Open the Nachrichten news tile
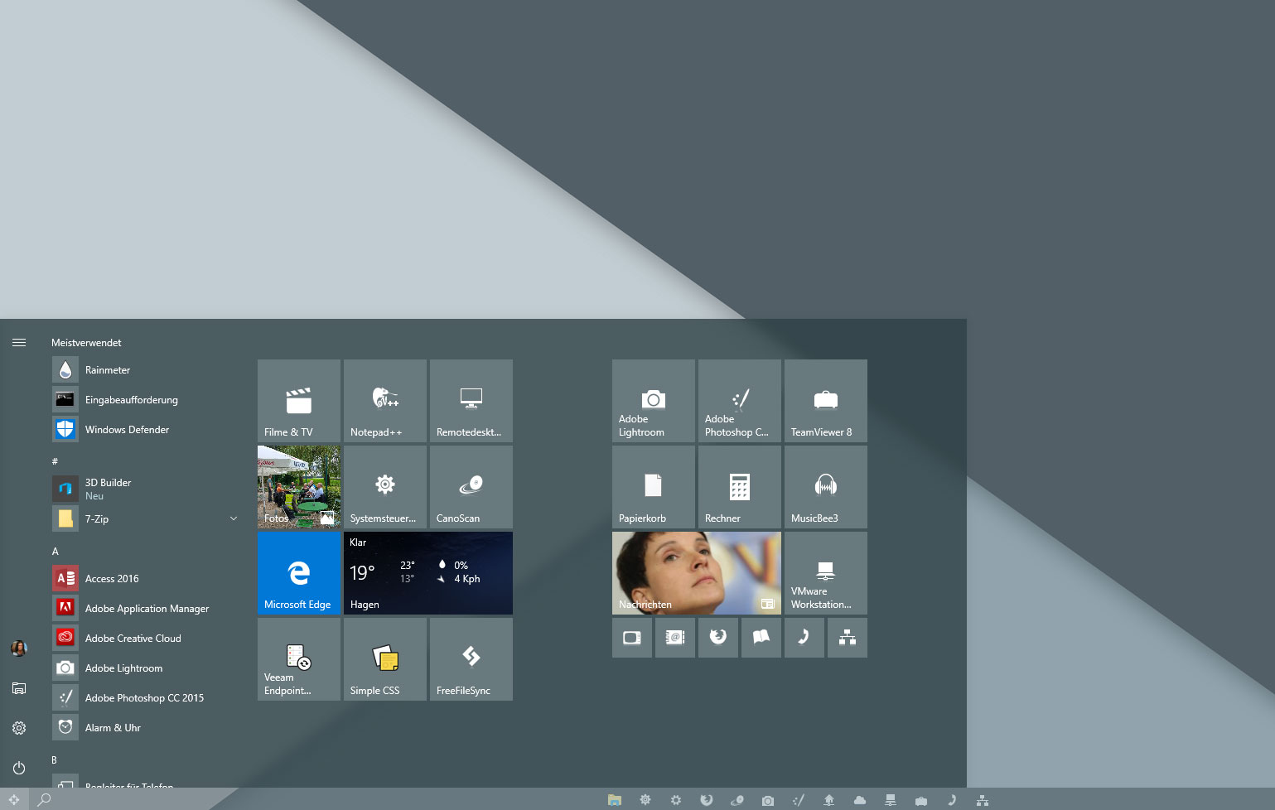Image resolution: width=1275 pixels, height=810 pixels. point(697,573)
